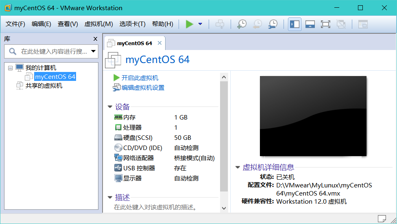This screenshot has height=224, width=397.
Task: Click the 显示器 display device row
Action: click(x=164, y=178)
